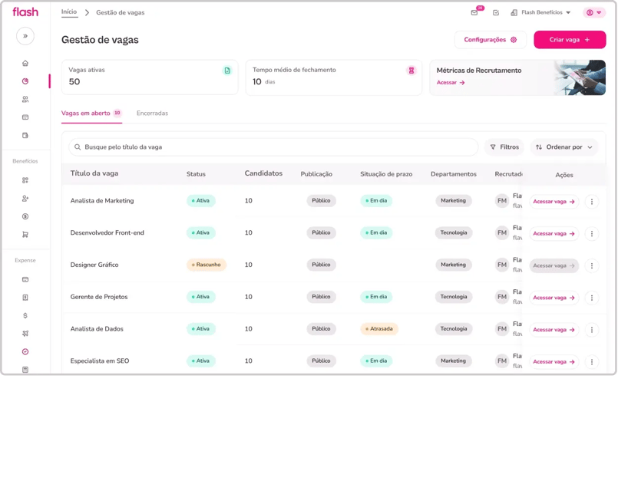618x494 pixels.
Task: Open the tasks checklist icon in header
Action: click(x=496, y=12)
